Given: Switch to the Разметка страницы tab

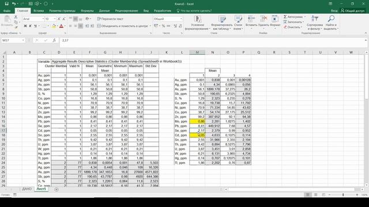Looking at the screenshot, I should [x=62, y=11].
